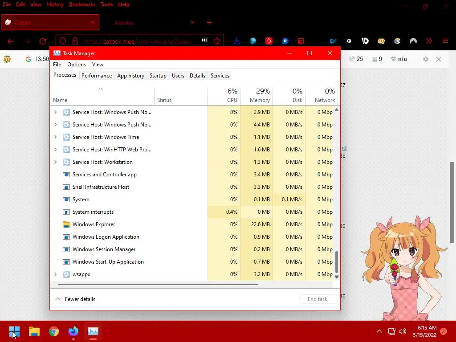
Task: Launch Google Chrome from taskbar
Action: [54, 331]
